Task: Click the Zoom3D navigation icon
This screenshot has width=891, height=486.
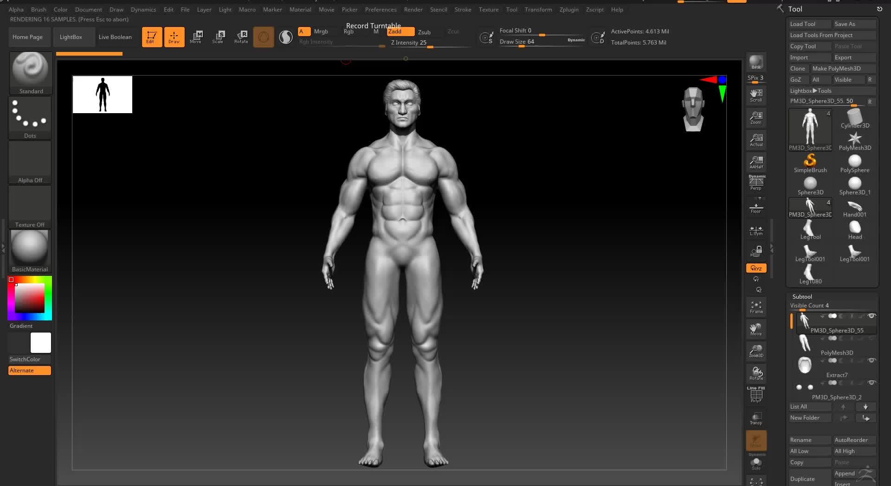Action: tap(756, 351)
